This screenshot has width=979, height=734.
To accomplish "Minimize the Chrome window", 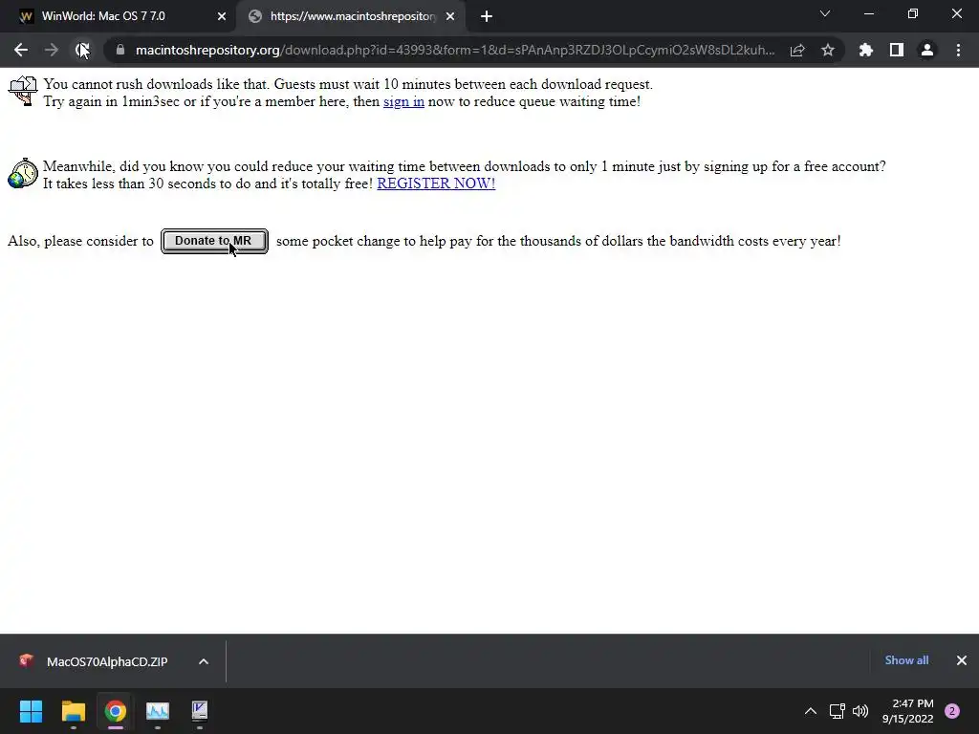I will coord(868,13).
